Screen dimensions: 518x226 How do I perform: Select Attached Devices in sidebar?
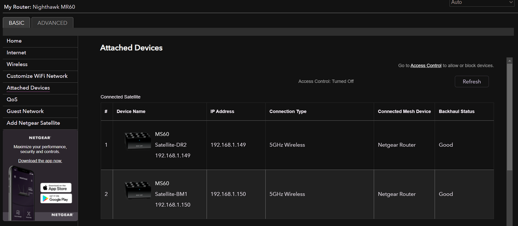tap(28, 88)
